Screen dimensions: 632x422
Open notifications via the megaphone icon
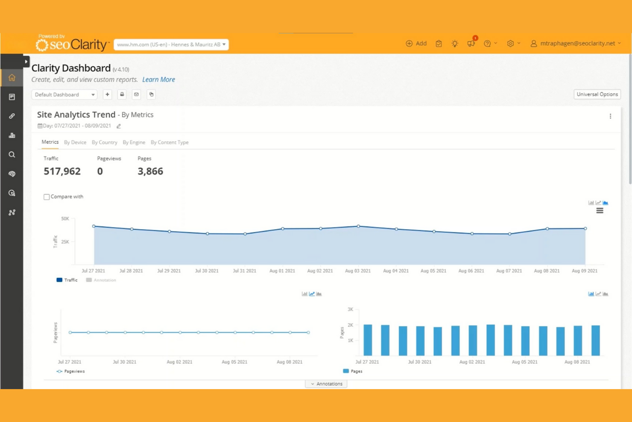tap(471, 43)
